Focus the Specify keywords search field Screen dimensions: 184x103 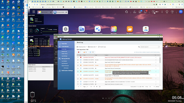149,47
